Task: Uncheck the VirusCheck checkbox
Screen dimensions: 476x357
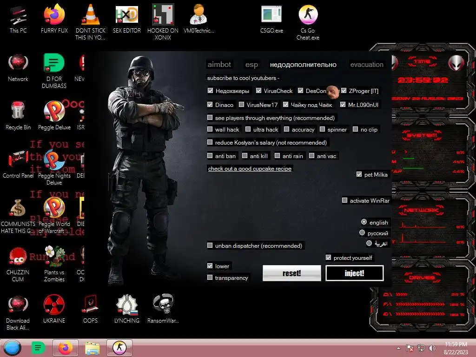Action: click(x=258, y=91)
